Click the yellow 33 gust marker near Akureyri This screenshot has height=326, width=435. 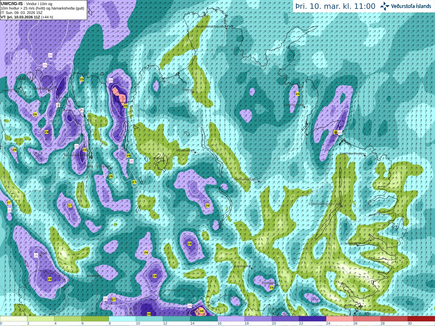(85, 150)
